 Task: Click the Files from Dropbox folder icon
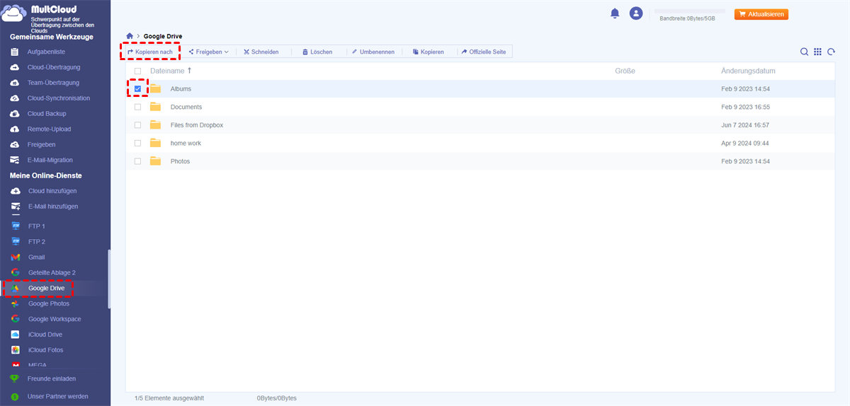coord(155,124)
